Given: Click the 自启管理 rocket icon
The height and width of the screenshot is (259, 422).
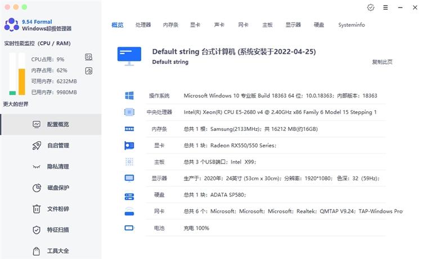Looking at the screenshot, I should click(37, 146).
